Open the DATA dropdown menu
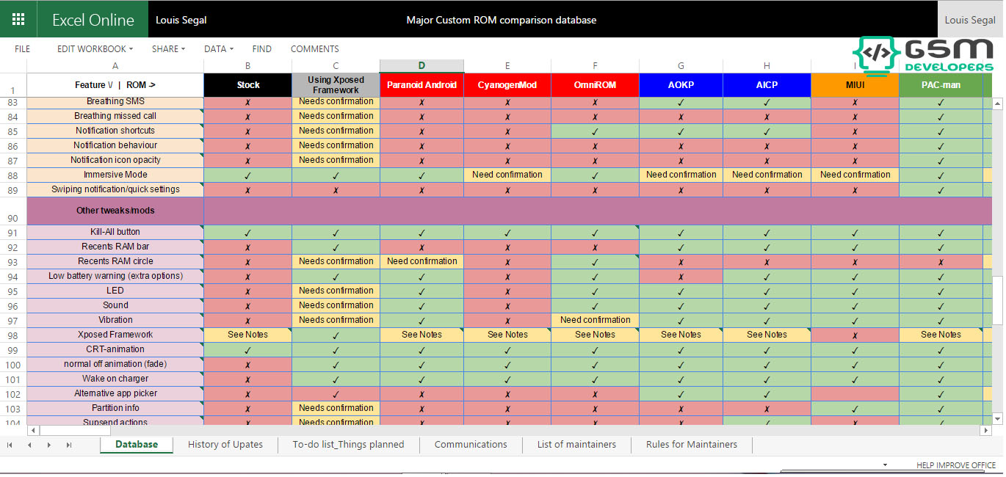 [218, 49]
